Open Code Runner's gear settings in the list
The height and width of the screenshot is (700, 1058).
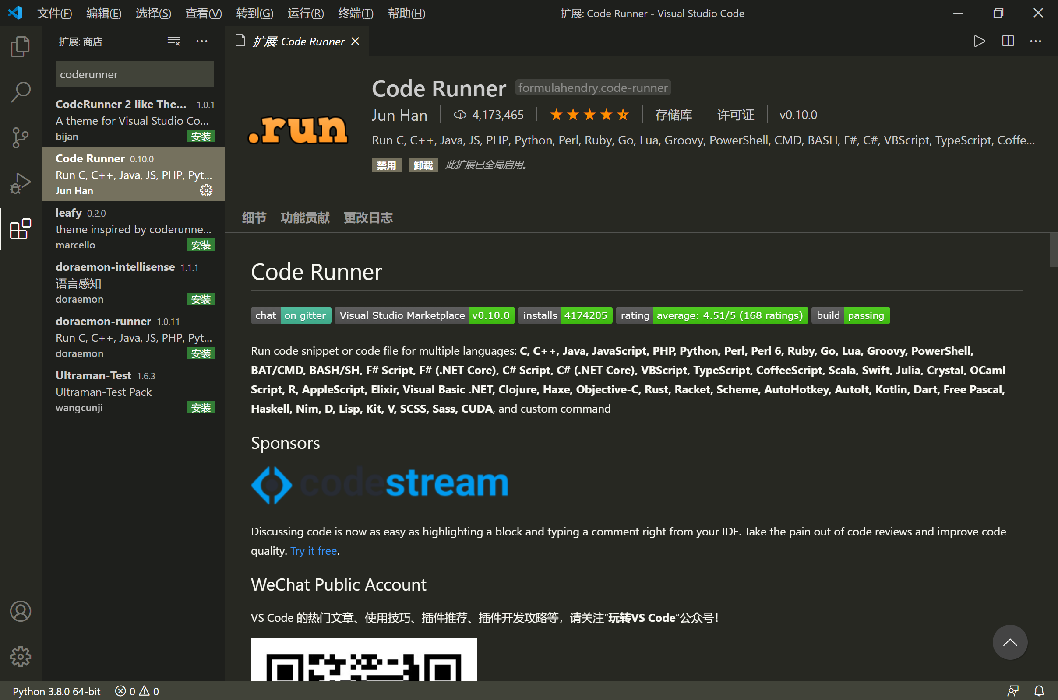206,190
